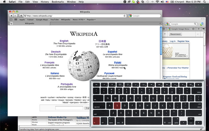Viewport: 209px width, 131px height.
Task: Click Register Now link in back window
Action: [183, 41]
